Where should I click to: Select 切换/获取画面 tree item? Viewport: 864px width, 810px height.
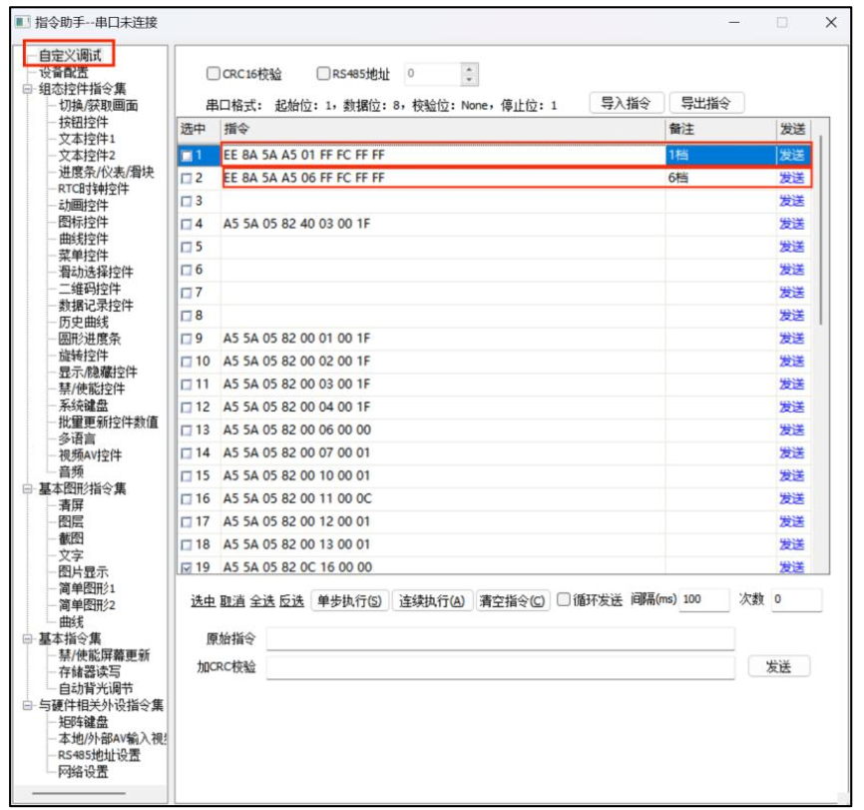pos(98,106)
